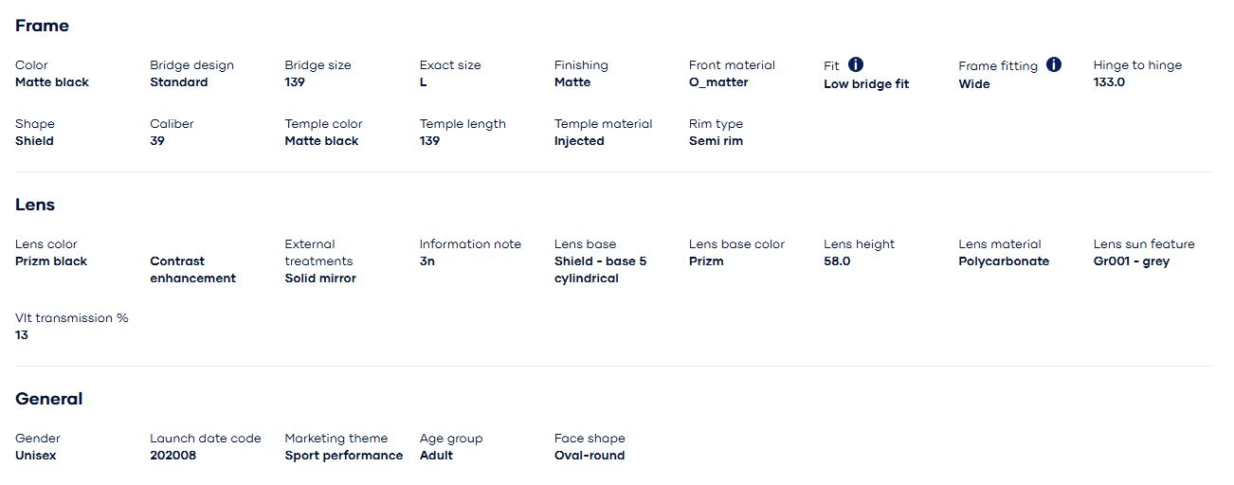Select the Prizm black lens color
1234x485 pixels.
pos(51,261)
